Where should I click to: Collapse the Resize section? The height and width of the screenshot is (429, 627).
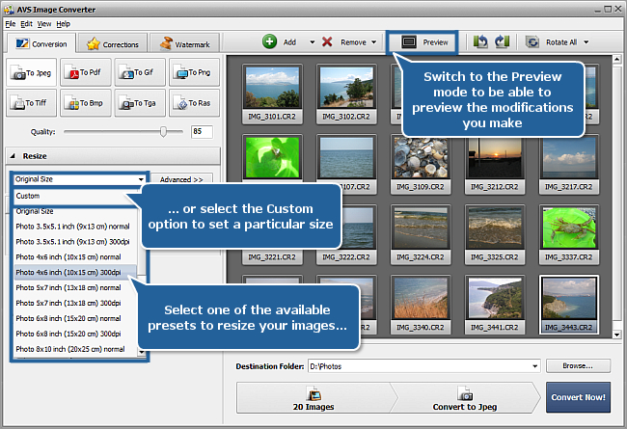pyautogui.click(x=13, y=156)
